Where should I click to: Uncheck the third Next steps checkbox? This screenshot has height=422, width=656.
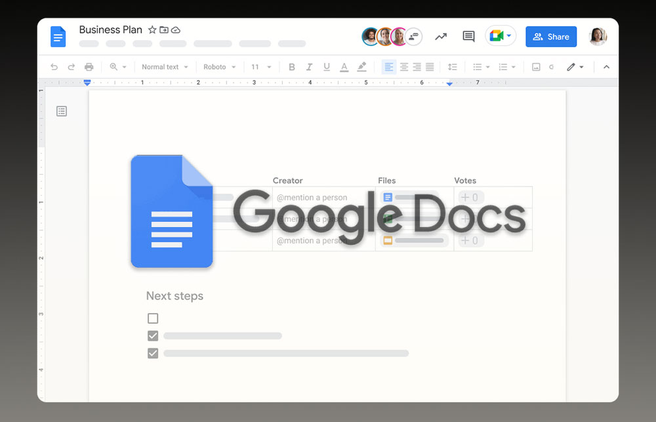point(153,353)
